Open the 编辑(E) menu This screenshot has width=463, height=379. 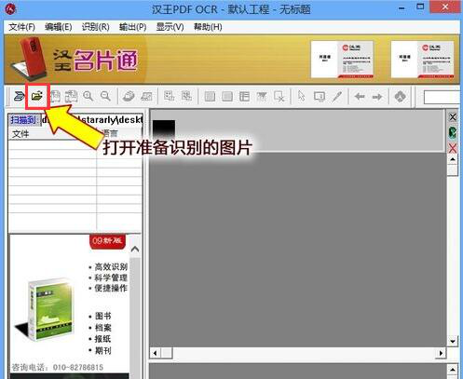(59, 27)
